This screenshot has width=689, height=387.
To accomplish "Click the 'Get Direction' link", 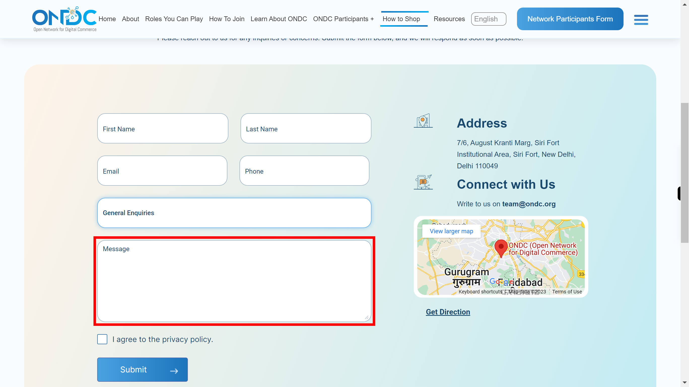I will pyautogui.click(x=448, y=312).
